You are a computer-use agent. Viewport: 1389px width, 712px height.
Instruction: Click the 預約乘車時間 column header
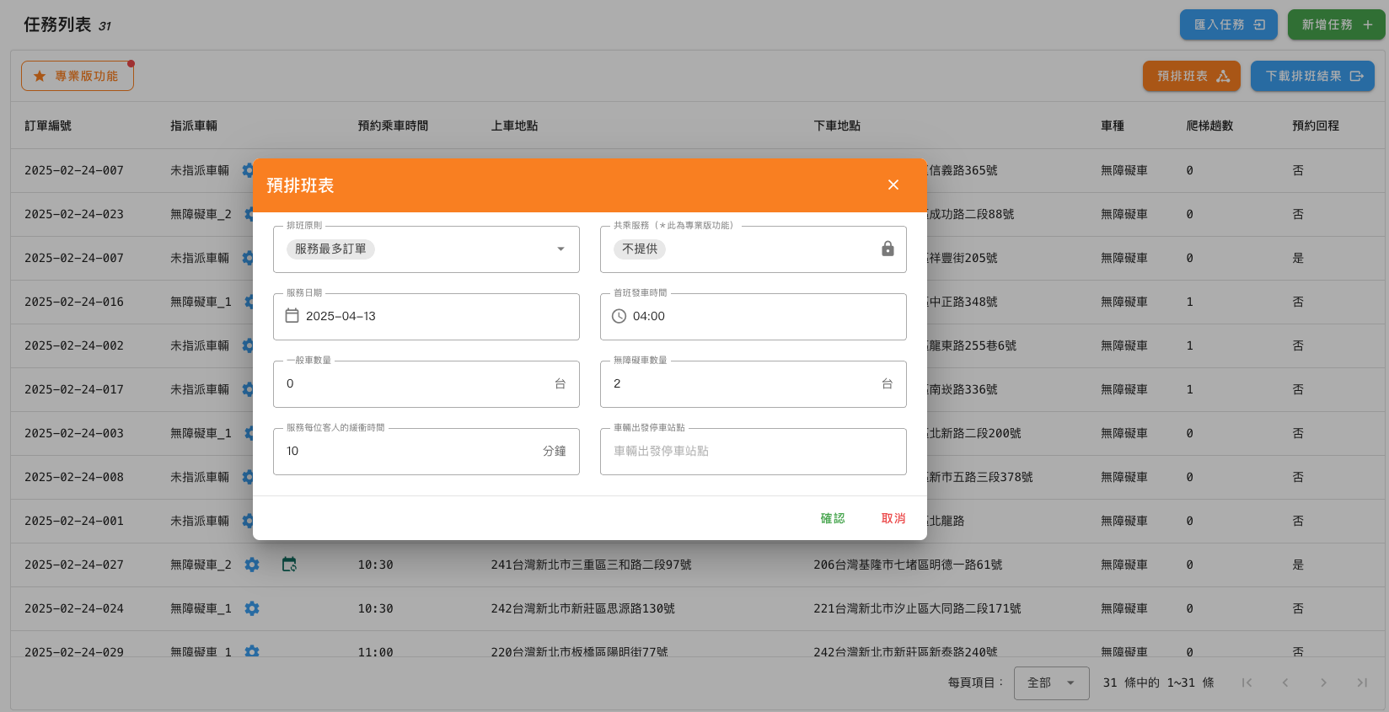pos(393,126)
